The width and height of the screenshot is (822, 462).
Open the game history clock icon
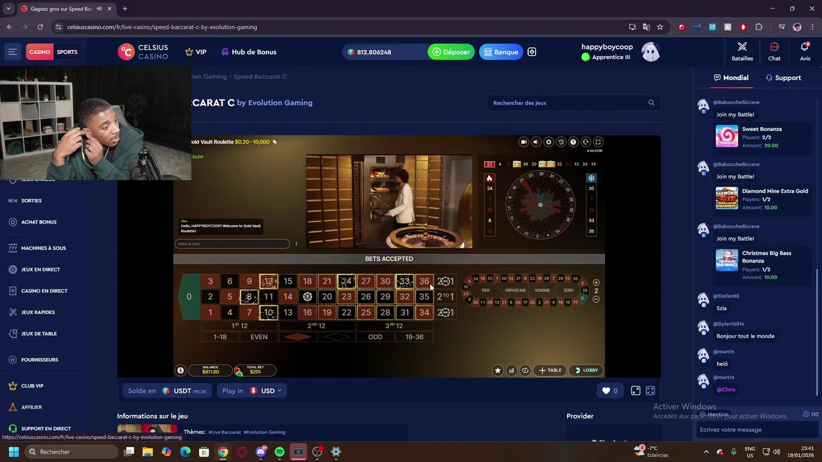561,142
